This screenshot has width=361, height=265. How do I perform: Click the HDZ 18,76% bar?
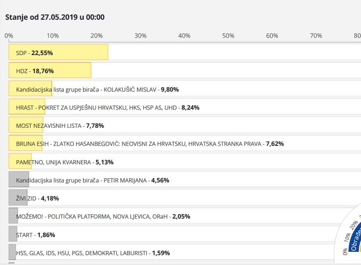50,71
